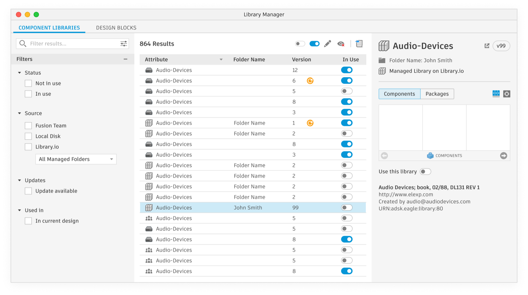Click the update icon on version 1 row
Screen dimensions: 528x295
tap(310, 123)
